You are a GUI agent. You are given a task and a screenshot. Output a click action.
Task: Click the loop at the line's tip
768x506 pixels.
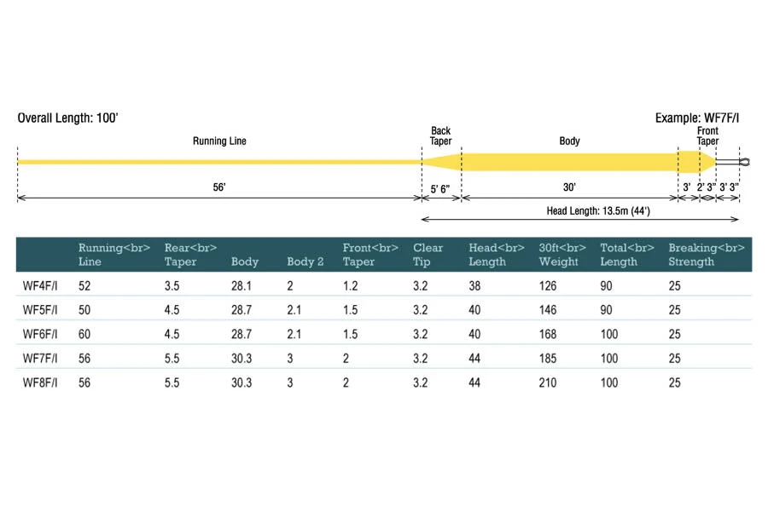pyautogui.click(x=744, y=161)
